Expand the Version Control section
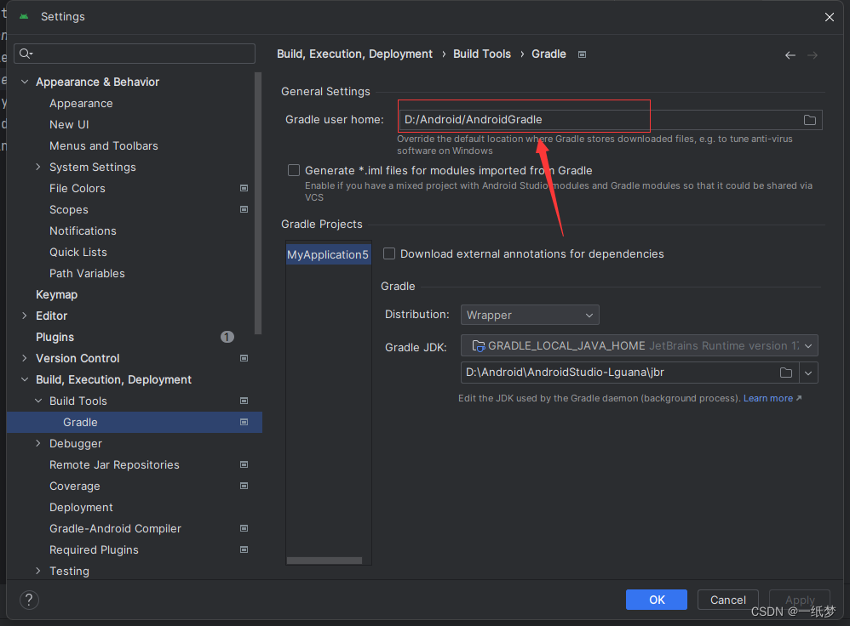 25,358
